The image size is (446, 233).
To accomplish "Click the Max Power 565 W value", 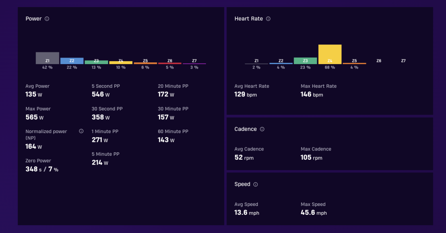I will tap(34, 117).
